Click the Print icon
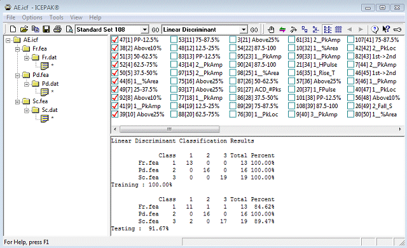Image resolution: width=407 pixels, height=248 pixels. tap(57, 29)
